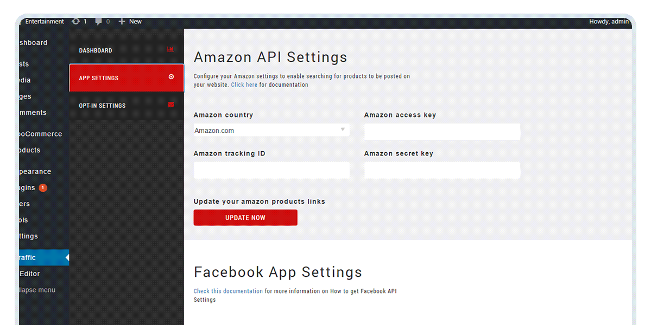Image resolution: width=651 pixels, height=325 pixels.
Task: Click New in the admin bar
Action: point(135,22)
